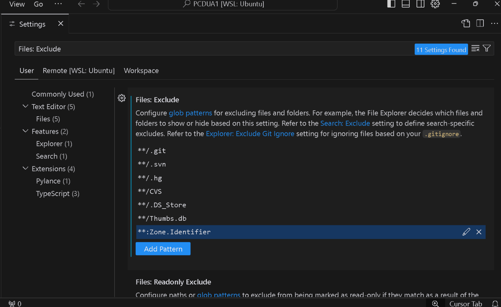Toggle the primary side bar visibility
The image size is (501, 307).
pyautogui.click(x=391, y=4)
